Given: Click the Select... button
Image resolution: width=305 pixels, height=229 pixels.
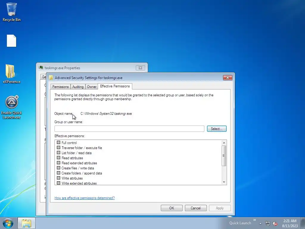Looking at the screenshot, I should [217, 129].
